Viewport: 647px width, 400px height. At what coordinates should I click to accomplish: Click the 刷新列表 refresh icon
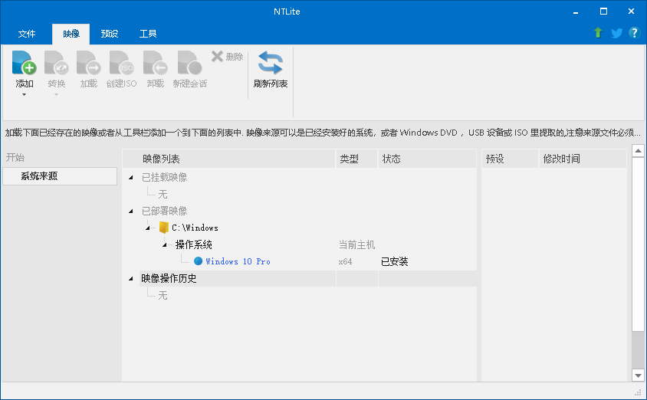(271, 63)
